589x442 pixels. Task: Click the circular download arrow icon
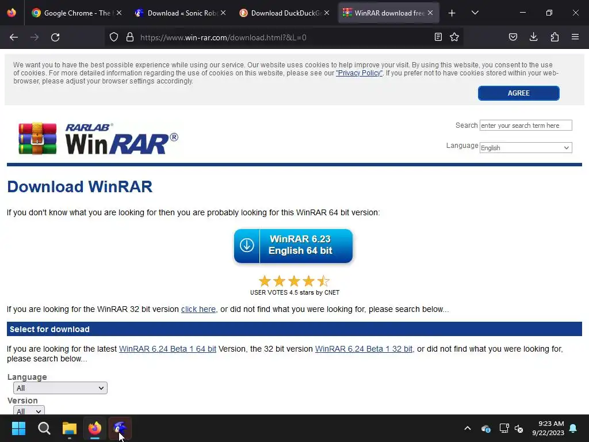tap(247, 245)
